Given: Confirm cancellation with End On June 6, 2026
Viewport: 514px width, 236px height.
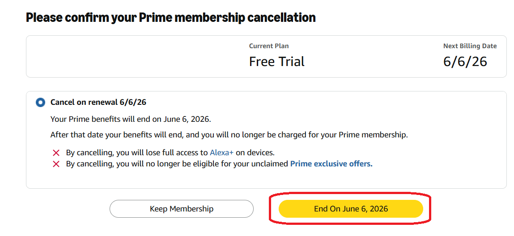Looking at the screenshot, I should (351, 209).
